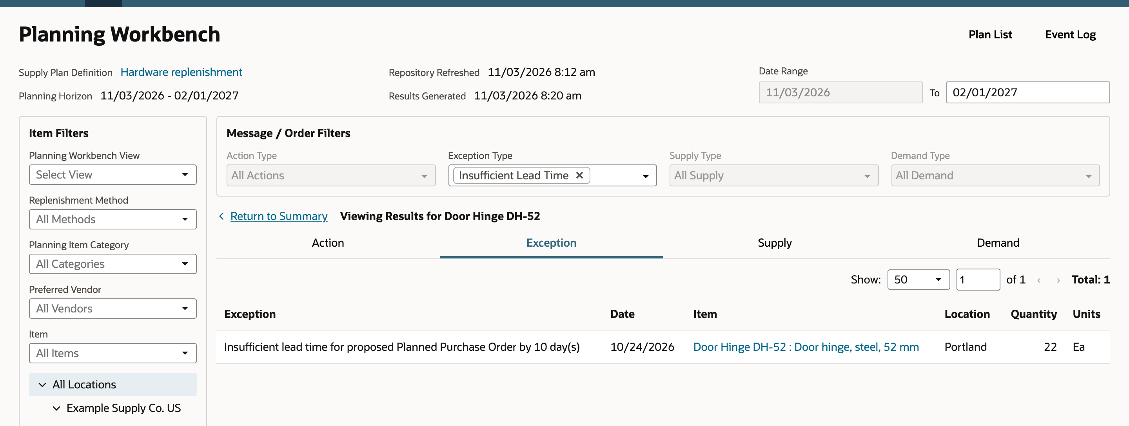Click the back chevron beside Return to Summary
This screenshot has width=1129, height=426.
click(222, 216)
